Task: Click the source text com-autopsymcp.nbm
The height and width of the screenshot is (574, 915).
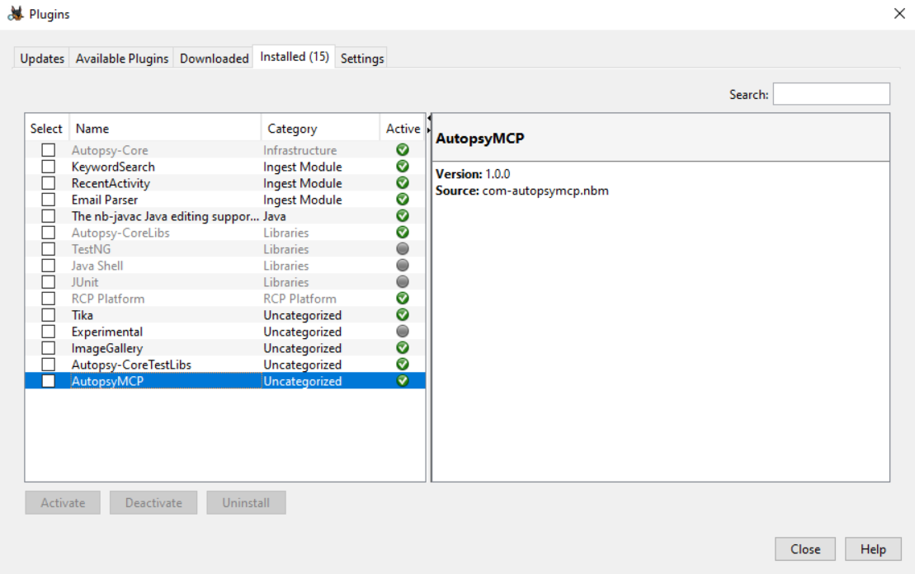Action: (545, 191)
